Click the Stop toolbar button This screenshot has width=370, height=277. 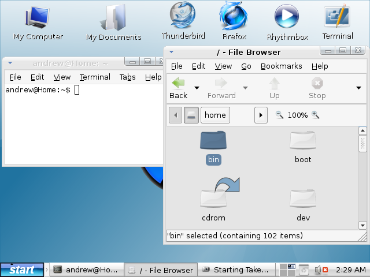317,88
